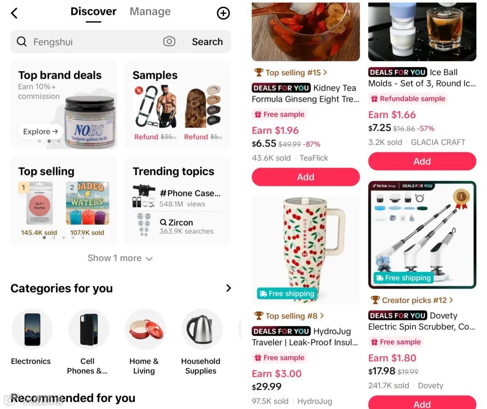The width and height of the screenshot is (487, 409).
Task: Focus the Fengshui search field
Action: 96,41
